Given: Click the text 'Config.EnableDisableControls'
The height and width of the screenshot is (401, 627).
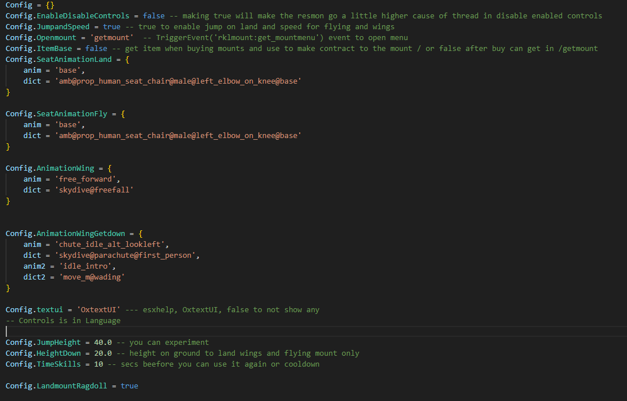Looking at the screenshot, I should pyautogui.click(x=67, y=15).
